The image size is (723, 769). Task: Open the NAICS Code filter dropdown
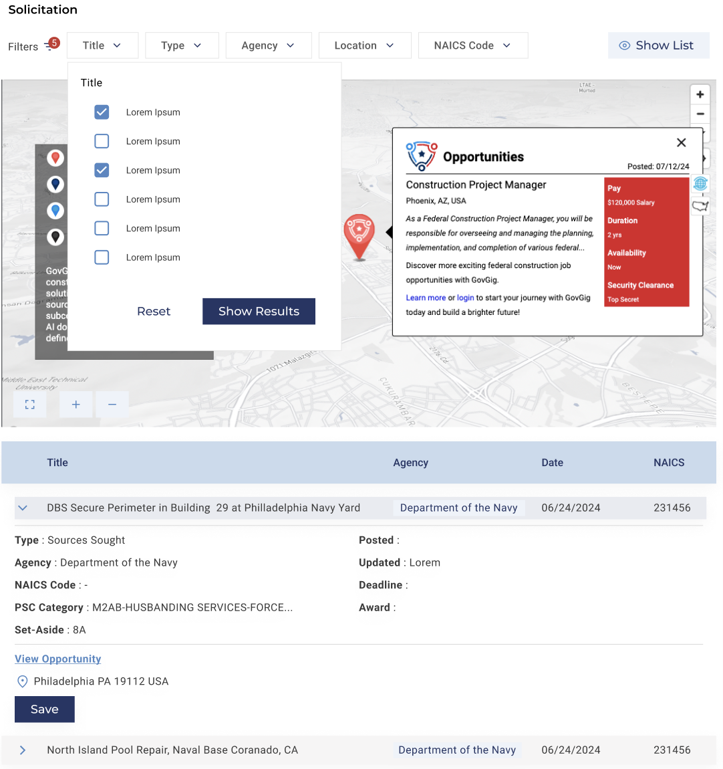tap(472, 45)
